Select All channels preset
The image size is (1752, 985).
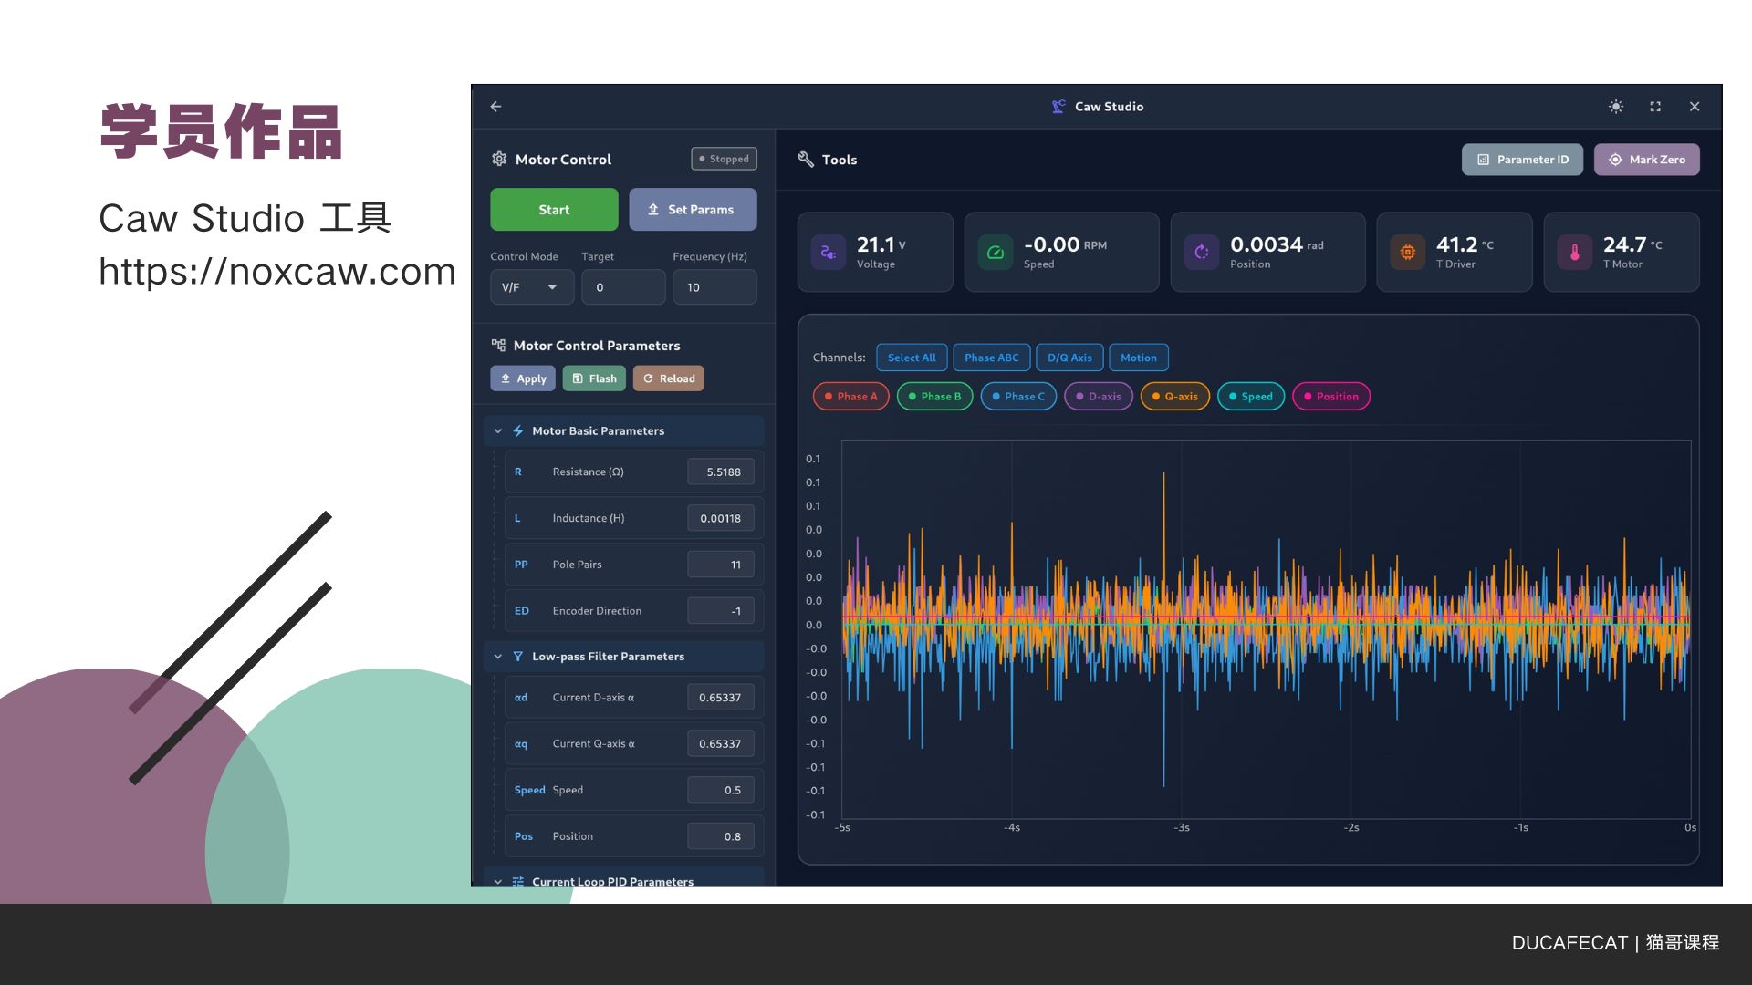pyautogui.click(x=912, y=358)
